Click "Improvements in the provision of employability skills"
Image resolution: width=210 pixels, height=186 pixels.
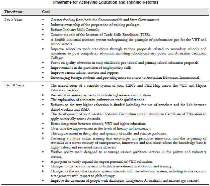click(x=91, y=67)
